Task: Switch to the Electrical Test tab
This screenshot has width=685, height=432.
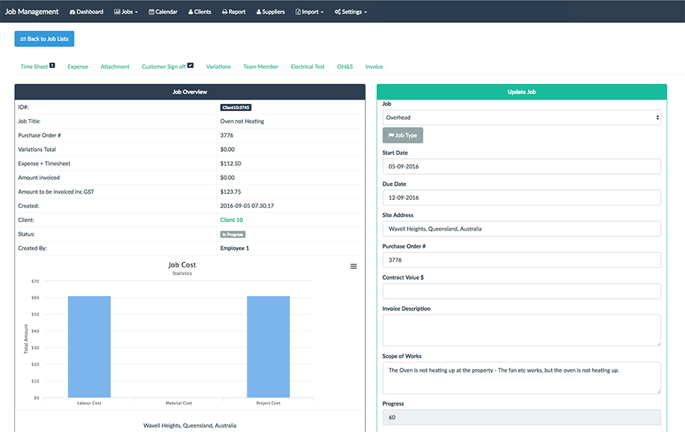Action: click(307, 67)
